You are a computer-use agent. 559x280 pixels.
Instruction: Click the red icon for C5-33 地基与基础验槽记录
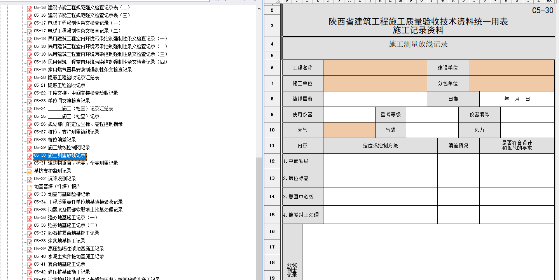(x=30, y=195)
